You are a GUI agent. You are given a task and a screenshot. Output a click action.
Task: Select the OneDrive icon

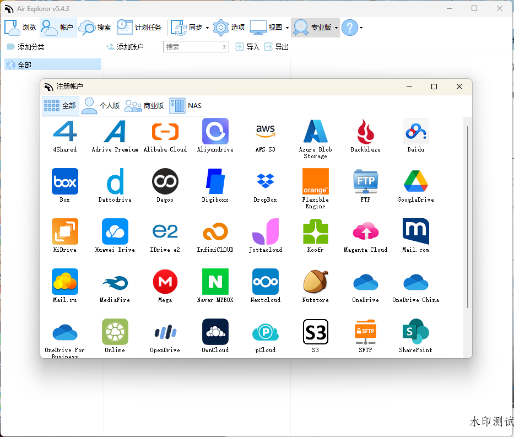pos(365,282)
